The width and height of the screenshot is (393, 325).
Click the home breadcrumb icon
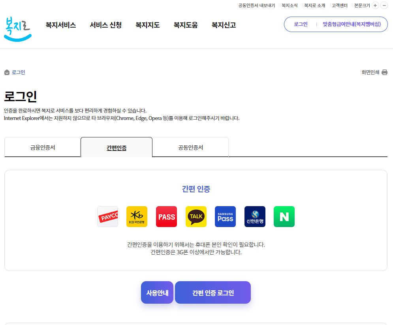[x=7, y=72]
